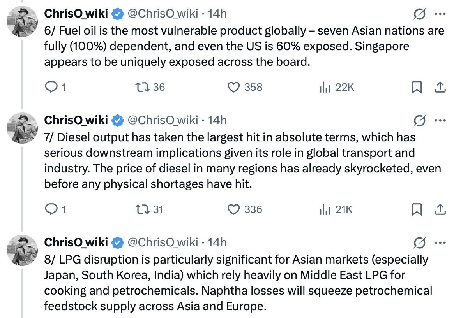Viewport: 454px width, 318px height.
Task: Open more options on LPG disruption tweet
Action: point(440,243)
